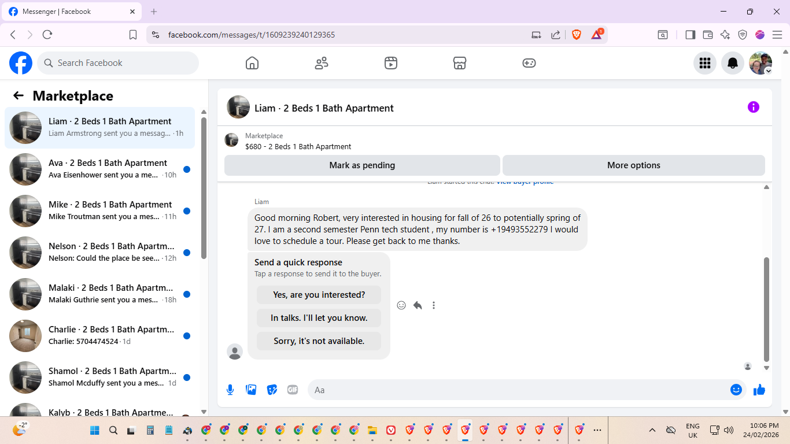790x444 pixels.
Task: Show hidden system tray icons chevron
Action: click(x=652, y=430)
